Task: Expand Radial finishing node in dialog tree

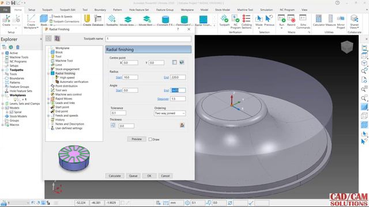Action: (x=48, y=74)
